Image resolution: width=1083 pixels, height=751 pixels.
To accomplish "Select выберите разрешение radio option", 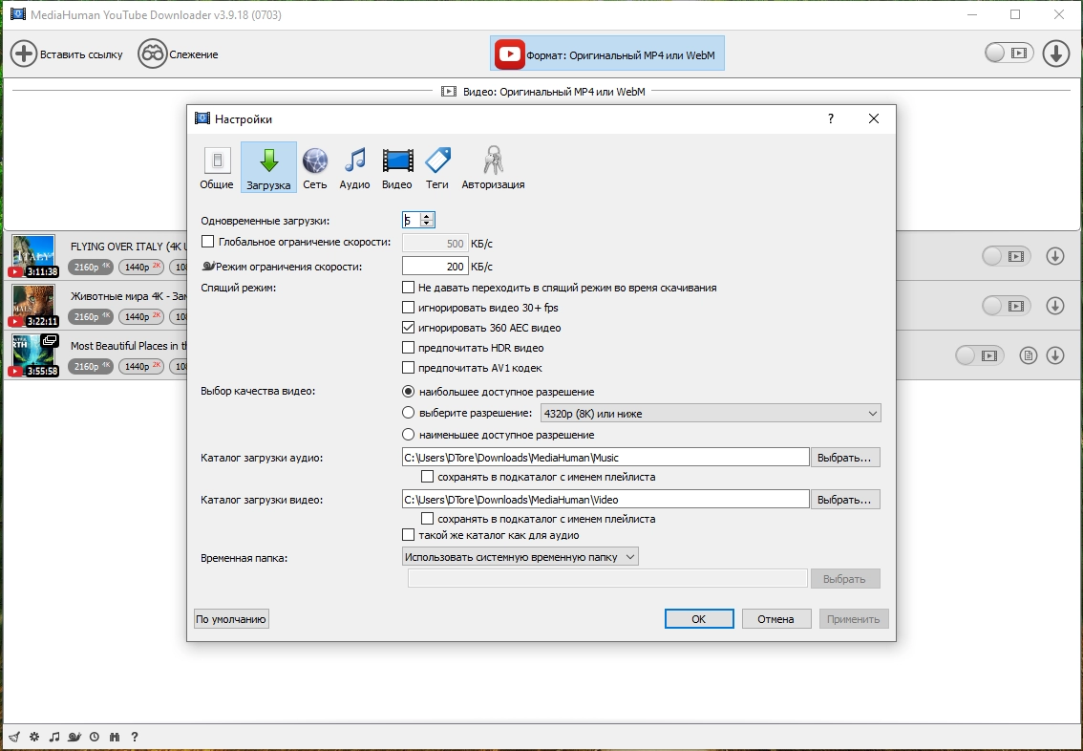I will [408, 413].
